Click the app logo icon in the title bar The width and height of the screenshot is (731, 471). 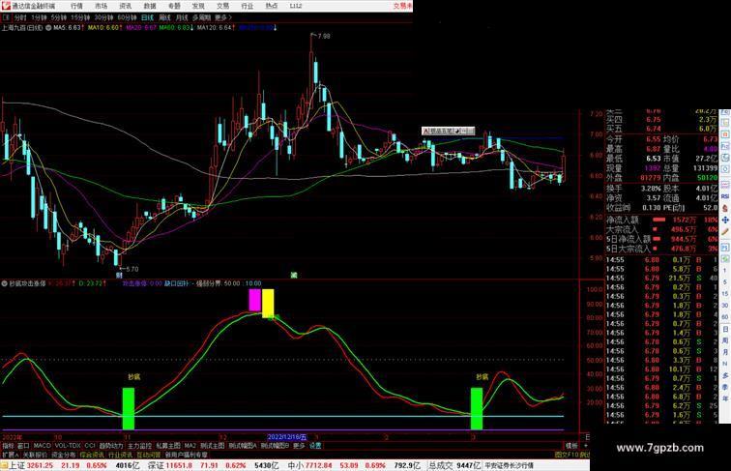5,6
